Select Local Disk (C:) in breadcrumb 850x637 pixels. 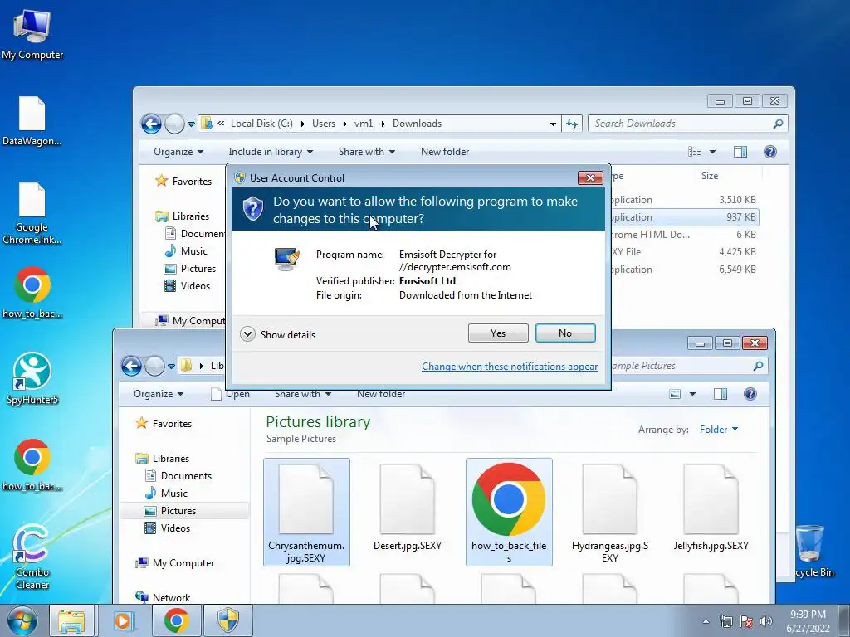[261, 124]
